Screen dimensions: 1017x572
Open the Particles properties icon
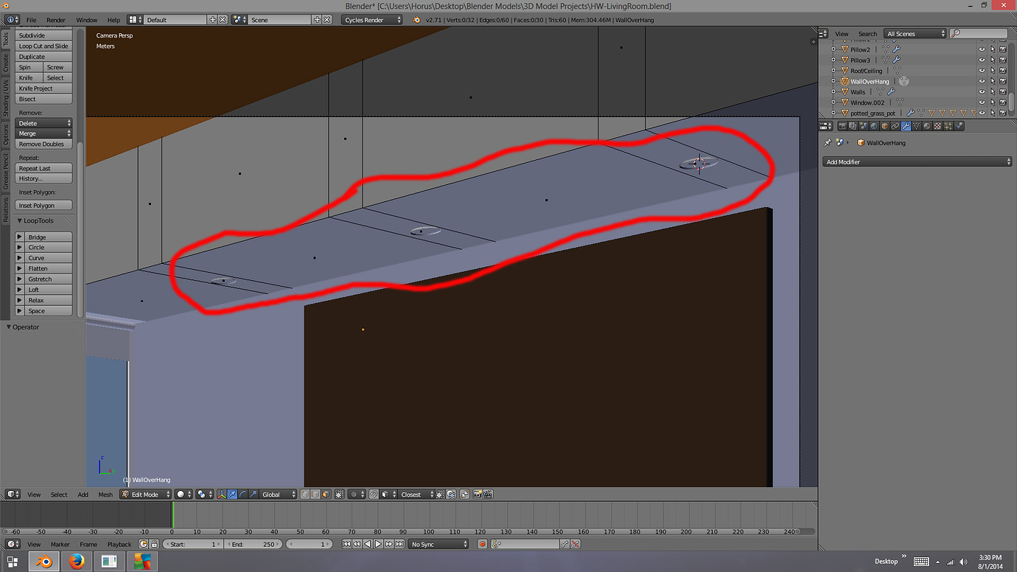tap(948, 126)
